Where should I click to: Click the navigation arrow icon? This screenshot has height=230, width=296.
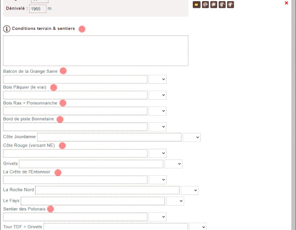(x=231, y=4)
